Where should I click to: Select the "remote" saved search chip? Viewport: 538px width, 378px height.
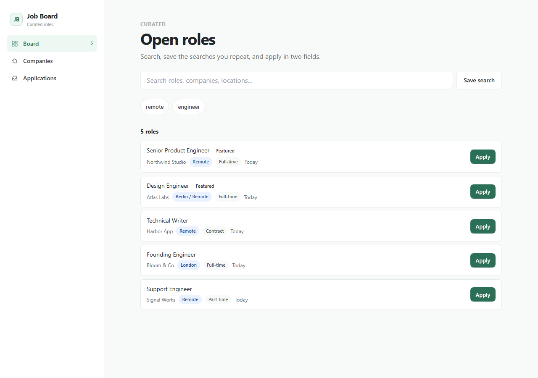(x=155, y=107)
